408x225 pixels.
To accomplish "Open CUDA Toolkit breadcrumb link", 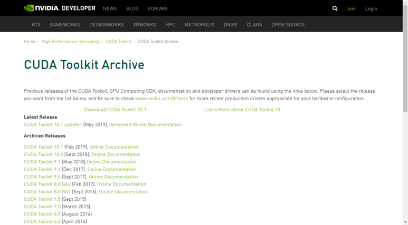I will click(x=118, y=41).
